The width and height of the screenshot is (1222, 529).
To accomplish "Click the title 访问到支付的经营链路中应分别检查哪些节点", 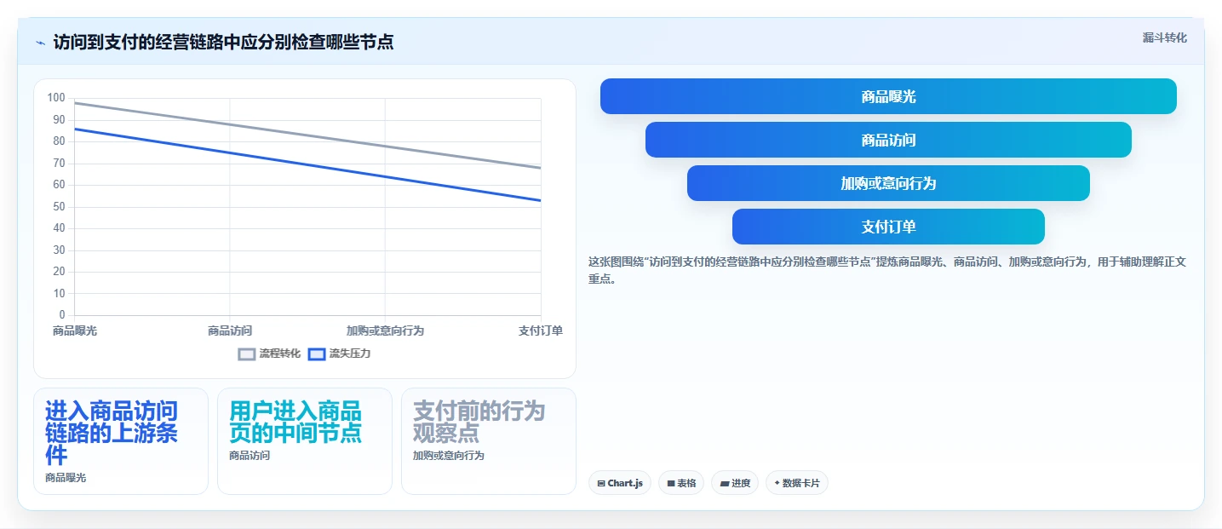I will (223, 42).
